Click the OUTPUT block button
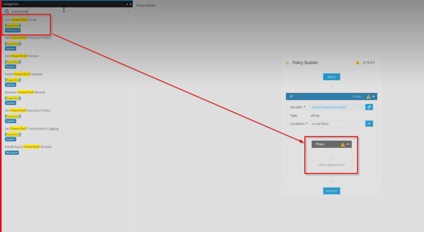This screenshot has width=424, height=232. [x=332, y=191]
